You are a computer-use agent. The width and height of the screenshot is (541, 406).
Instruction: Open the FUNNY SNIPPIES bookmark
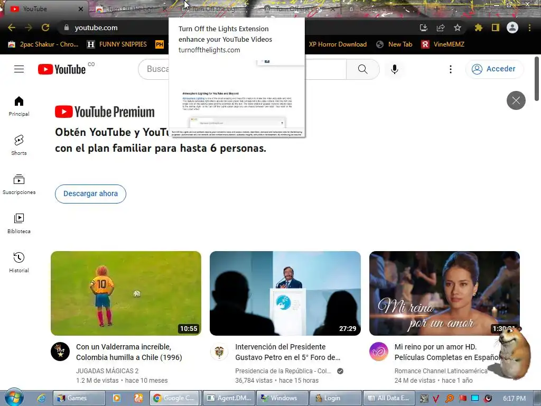tap(117, 44)
